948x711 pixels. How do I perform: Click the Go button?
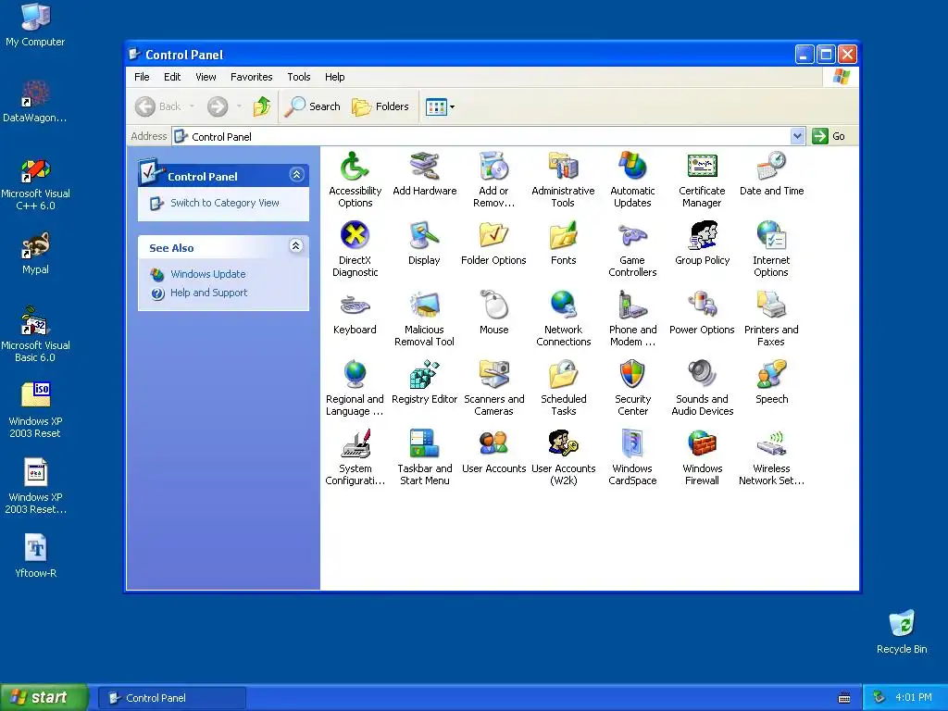[x=829, y=136]
